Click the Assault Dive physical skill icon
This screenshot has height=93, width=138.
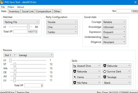point(75,66)
